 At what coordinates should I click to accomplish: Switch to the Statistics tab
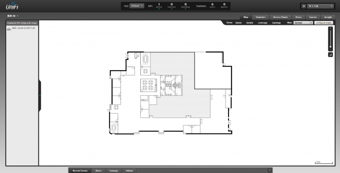[260, 17]
